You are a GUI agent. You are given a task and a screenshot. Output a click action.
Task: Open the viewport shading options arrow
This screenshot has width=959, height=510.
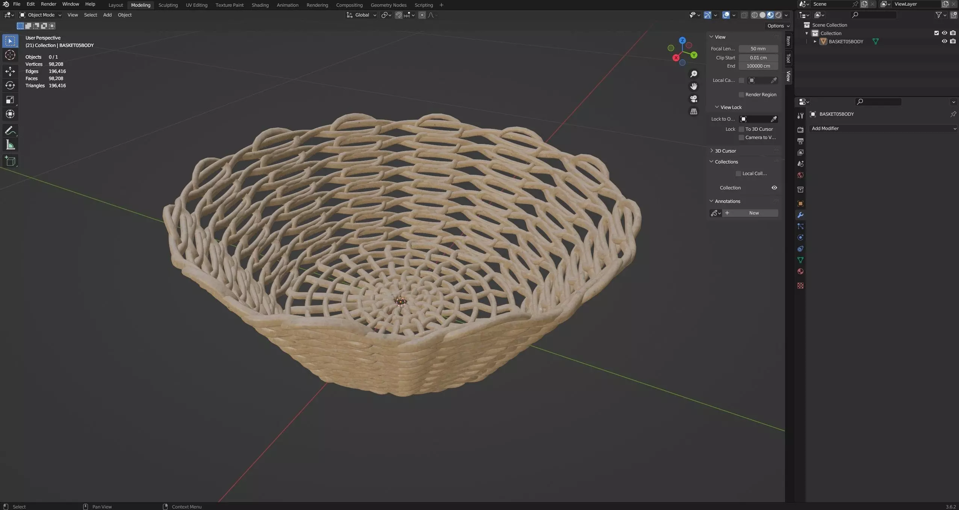(786, 15)
